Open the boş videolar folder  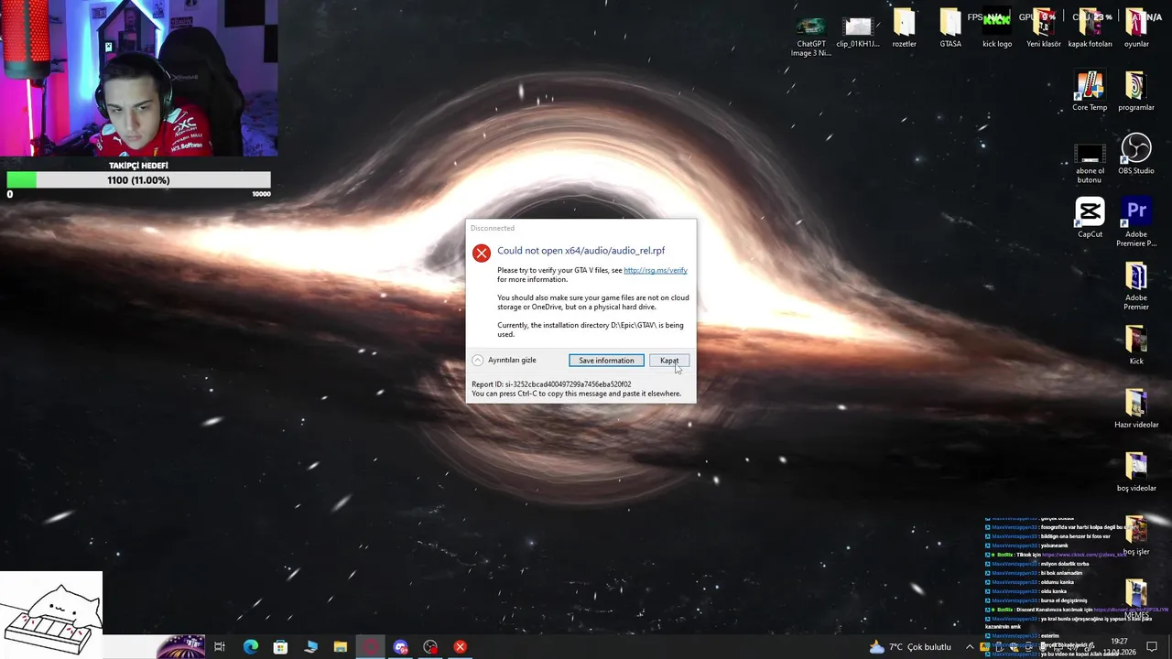1136,473
